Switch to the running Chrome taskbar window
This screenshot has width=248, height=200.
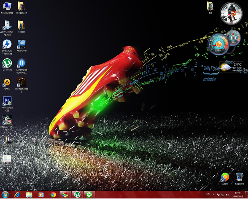tap(65, 195)
